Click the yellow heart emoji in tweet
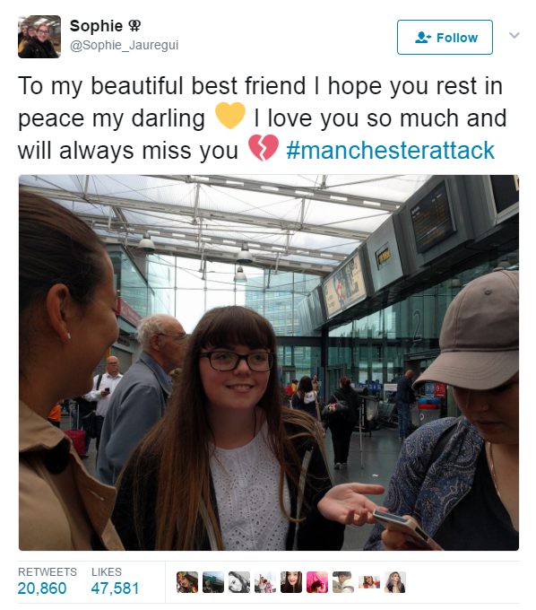The width and height of the screenshot is (536, 610). tap(230, 116)
